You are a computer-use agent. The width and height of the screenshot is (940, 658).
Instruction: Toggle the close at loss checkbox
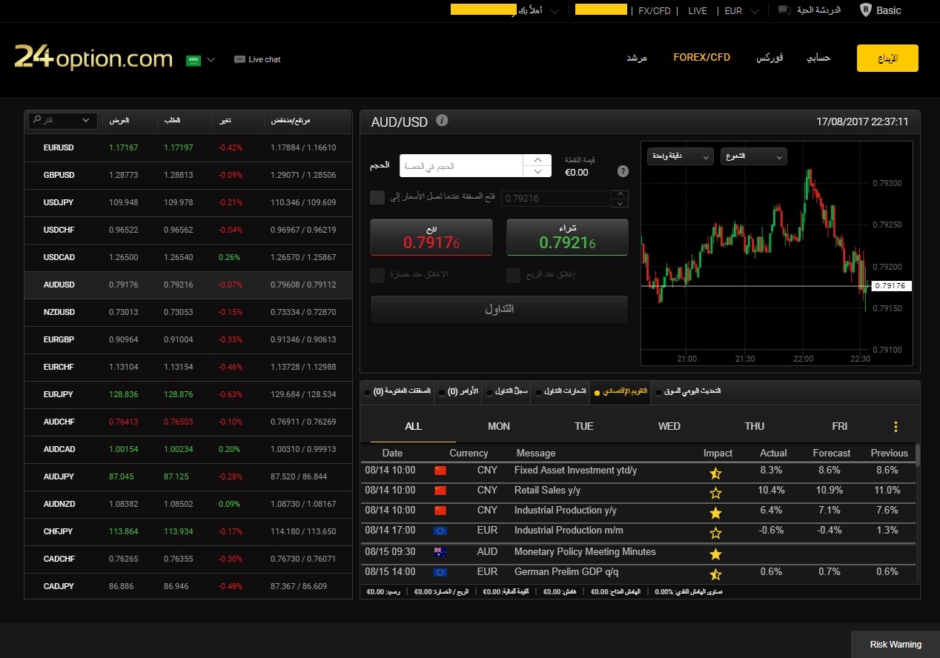pyautogui.click(x=377, y=276)
